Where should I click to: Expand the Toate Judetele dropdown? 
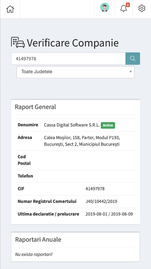pos(75,72)
